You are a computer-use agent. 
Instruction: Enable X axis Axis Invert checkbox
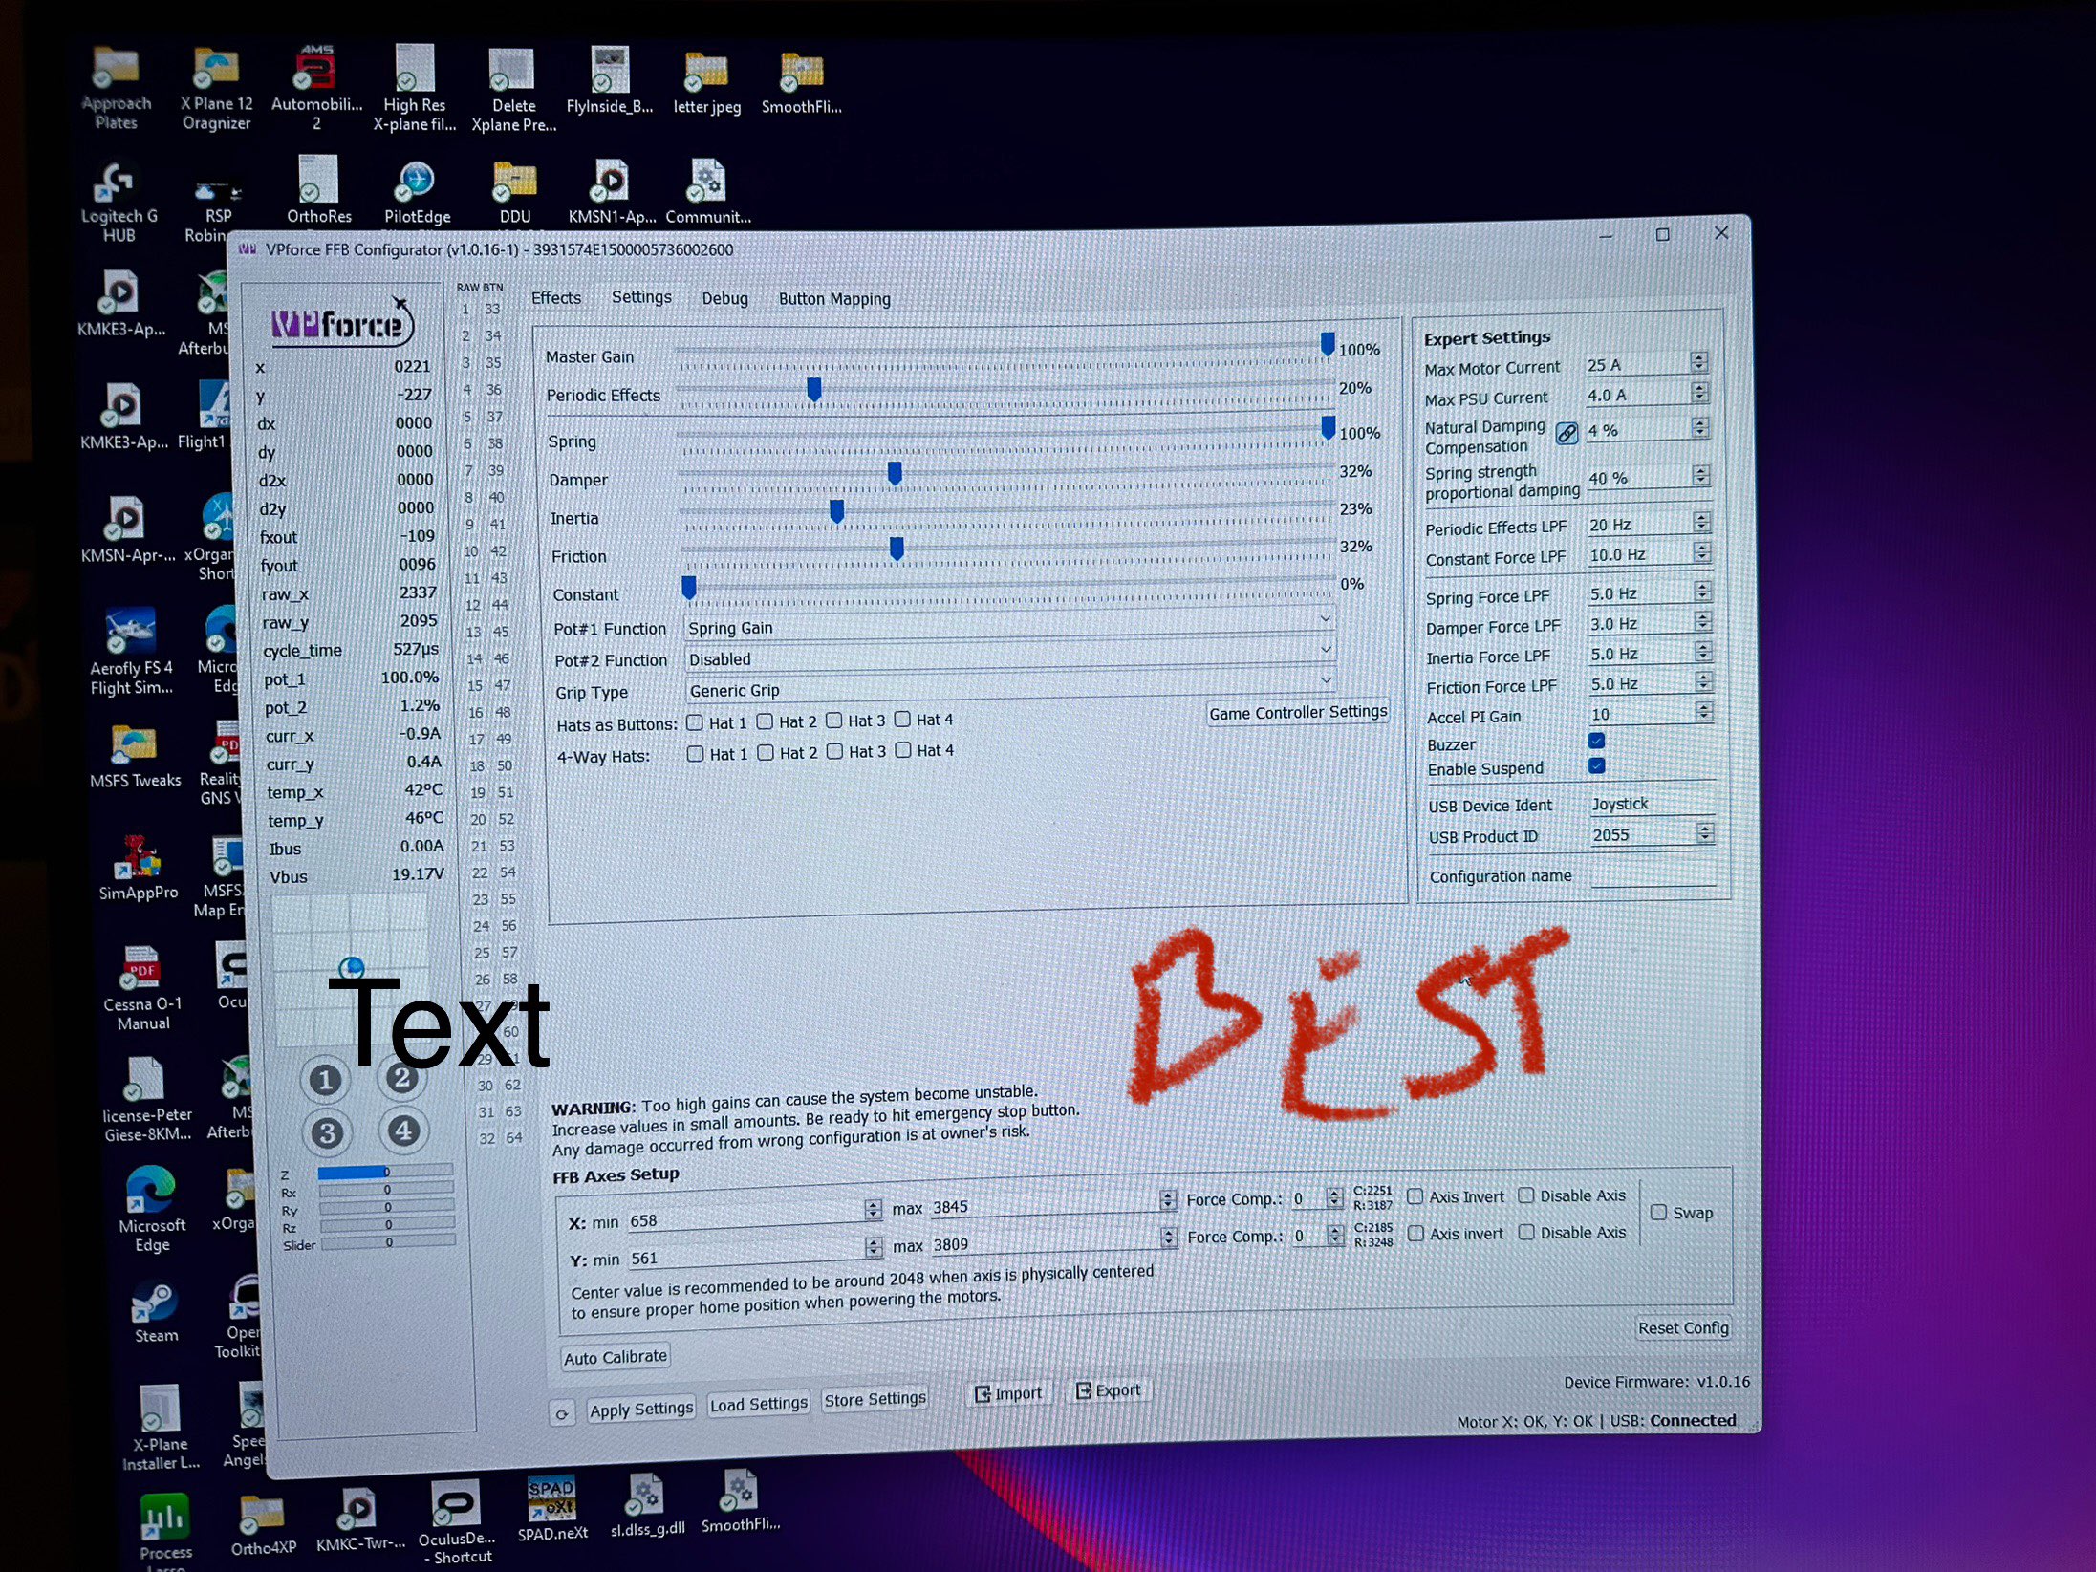(x=1415, y=1196)
